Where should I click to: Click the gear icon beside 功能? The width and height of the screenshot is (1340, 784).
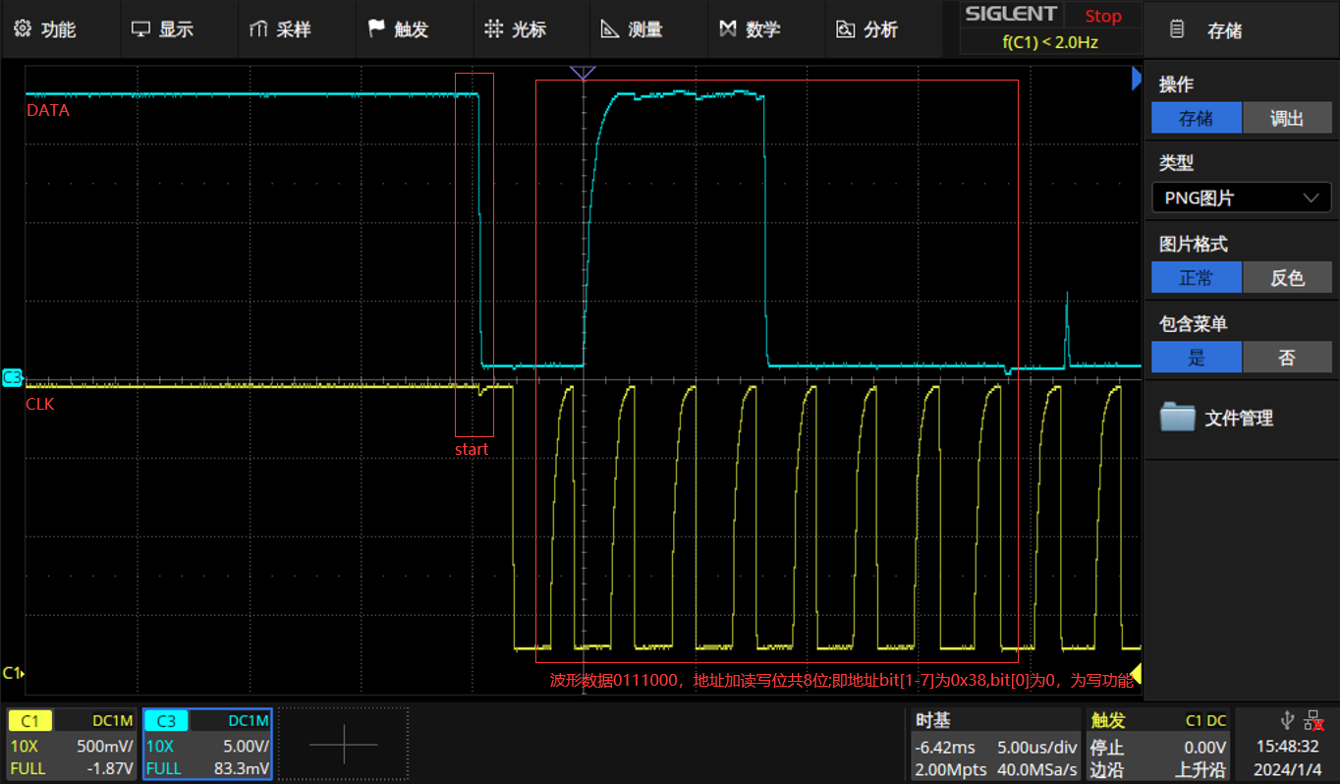pos(23,29)
